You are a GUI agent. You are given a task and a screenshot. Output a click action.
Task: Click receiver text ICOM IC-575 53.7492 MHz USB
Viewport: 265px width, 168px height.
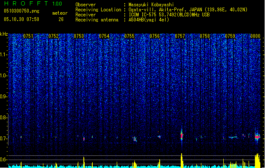[x=169, y=15]
